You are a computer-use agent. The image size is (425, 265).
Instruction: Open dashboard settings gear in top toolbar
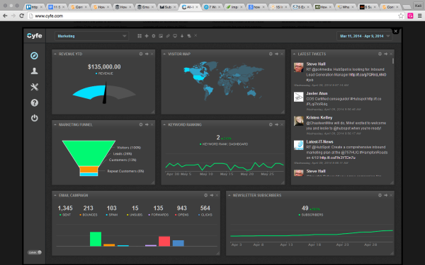pyautogui.click(x=154, y=36)
